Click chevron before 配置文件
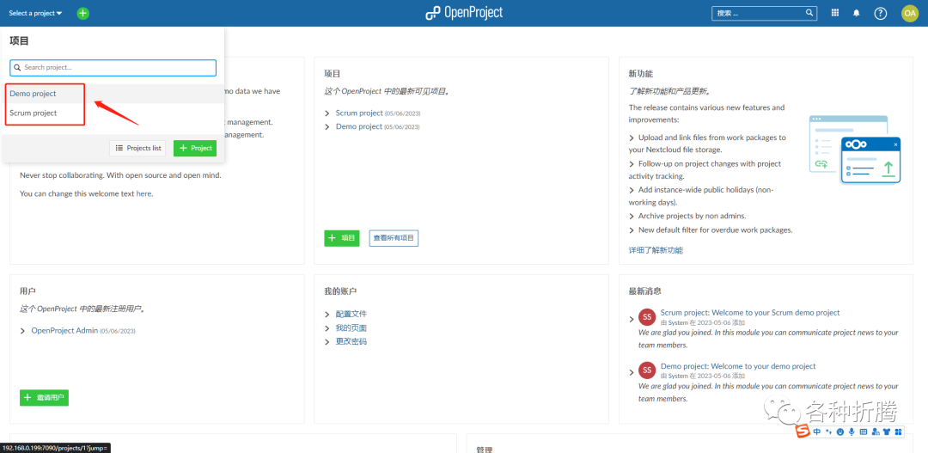 pyautogui.click(x=327, y=314)
